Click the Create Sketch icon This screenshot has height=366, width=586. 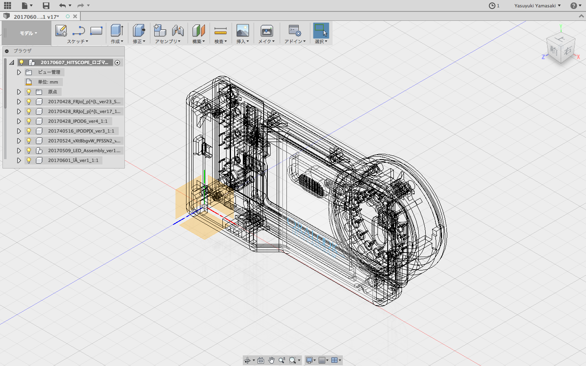61,31
